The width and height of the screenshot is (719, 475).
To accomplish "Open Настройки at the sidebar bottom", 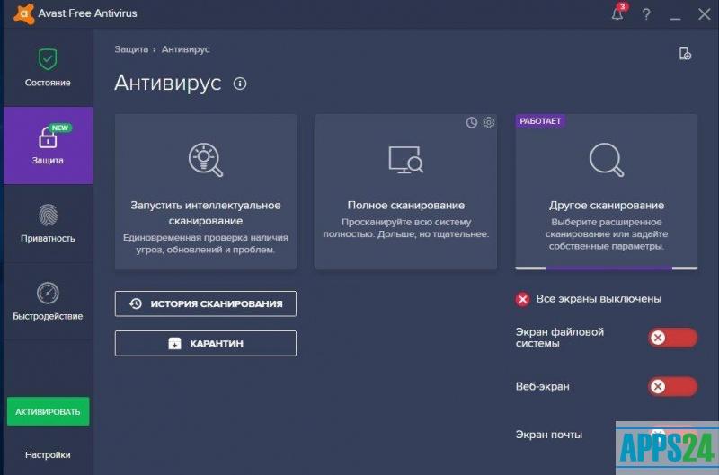I will coord(48,455).
